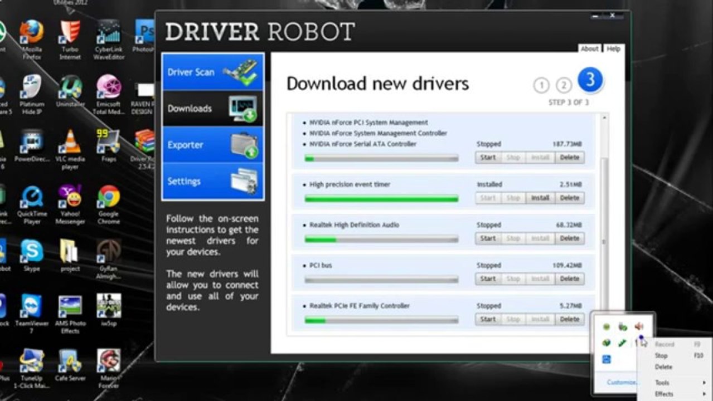Open the Turbo Internet desktop icon

click(70, 39)
